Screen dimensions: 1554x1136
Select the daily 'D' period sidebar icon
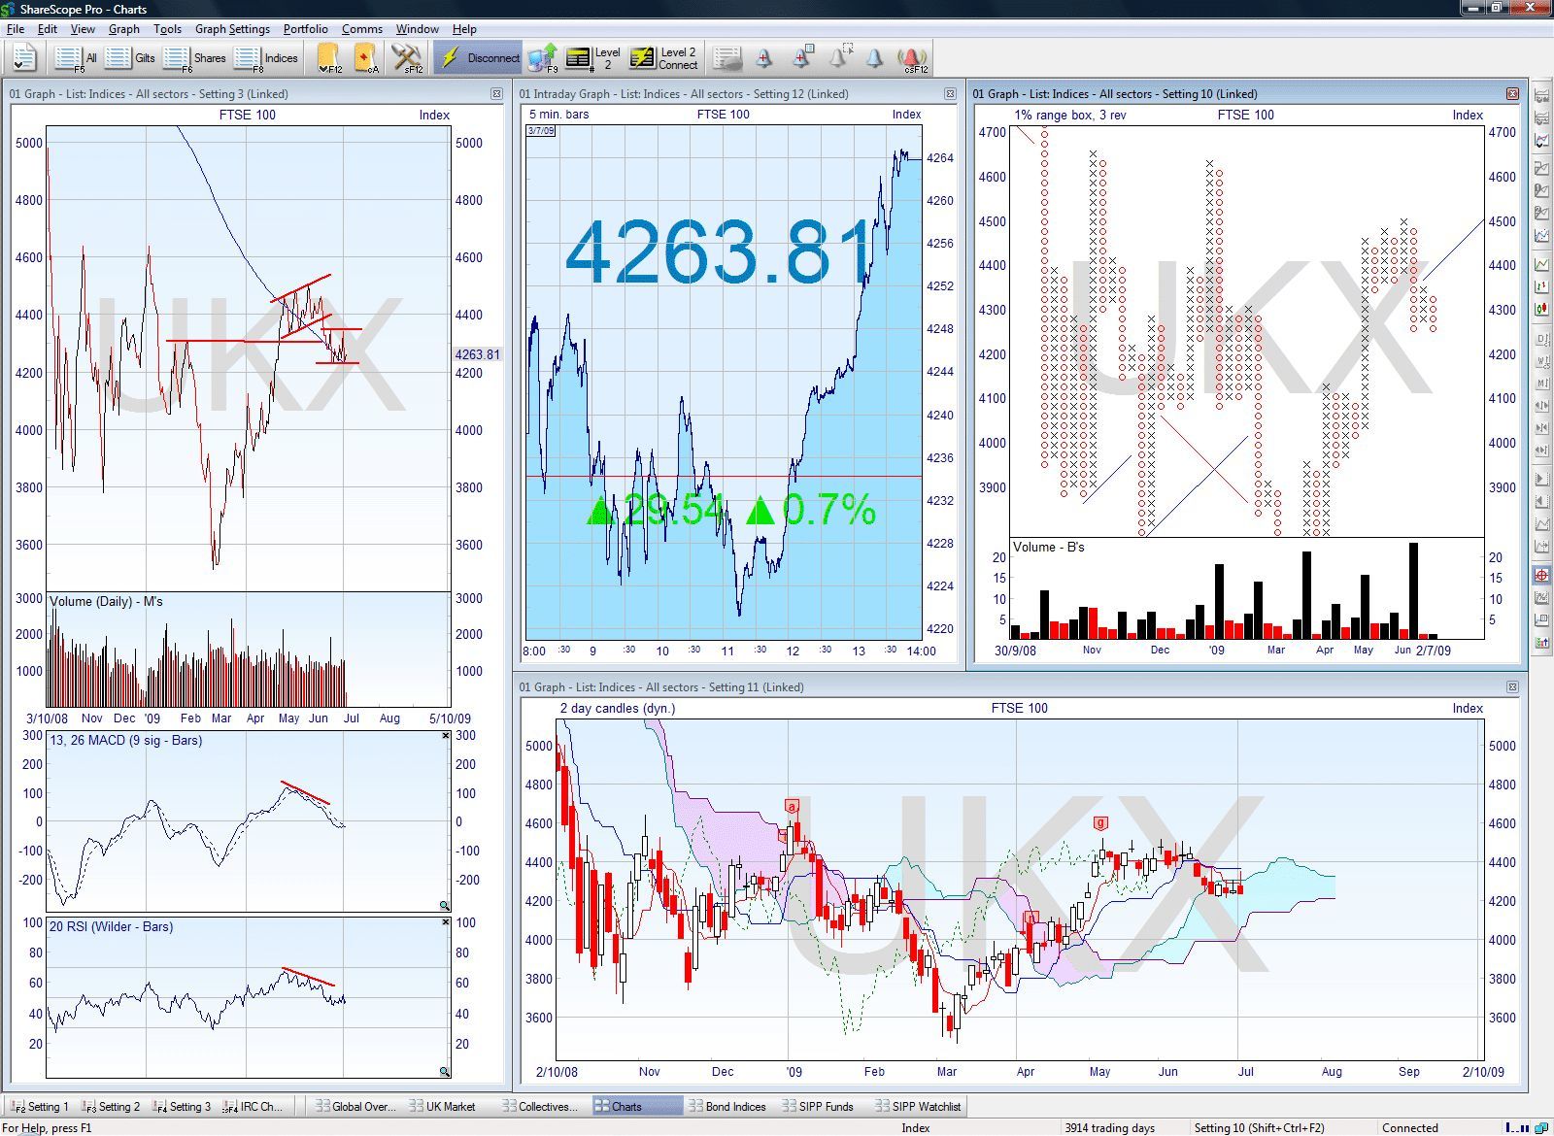(1541, 339)
